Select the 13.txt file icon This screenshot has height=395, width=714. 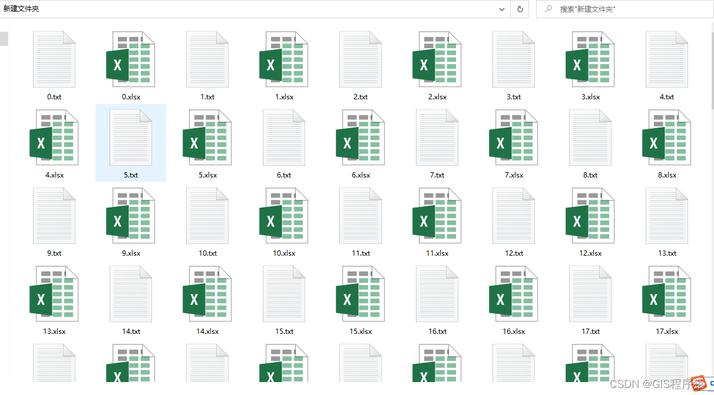pyautogui.click(x=667, y=216)
